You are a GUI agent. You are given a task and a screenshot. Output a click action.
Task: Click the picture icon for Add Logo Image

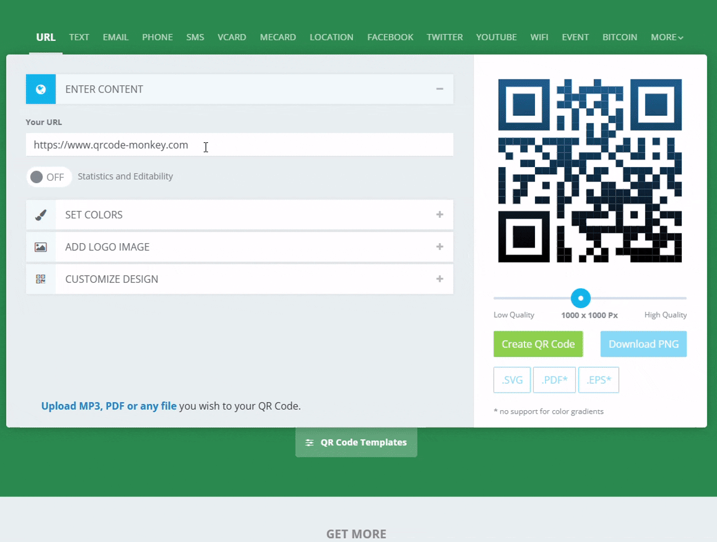pyautogui.click(x=41, y=247)
